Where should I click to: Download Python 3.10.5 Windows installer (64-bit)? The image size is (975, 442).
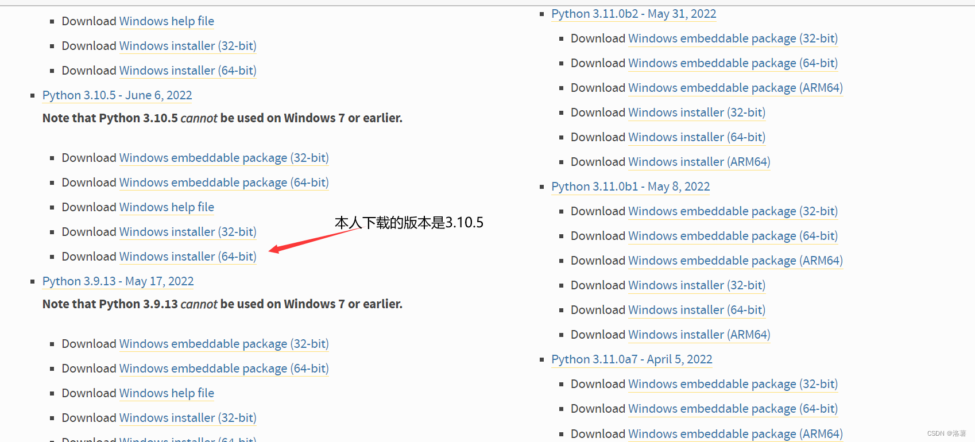(188, 257)
